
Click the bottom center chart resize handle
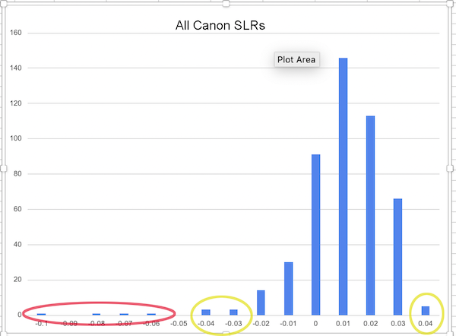226,333
